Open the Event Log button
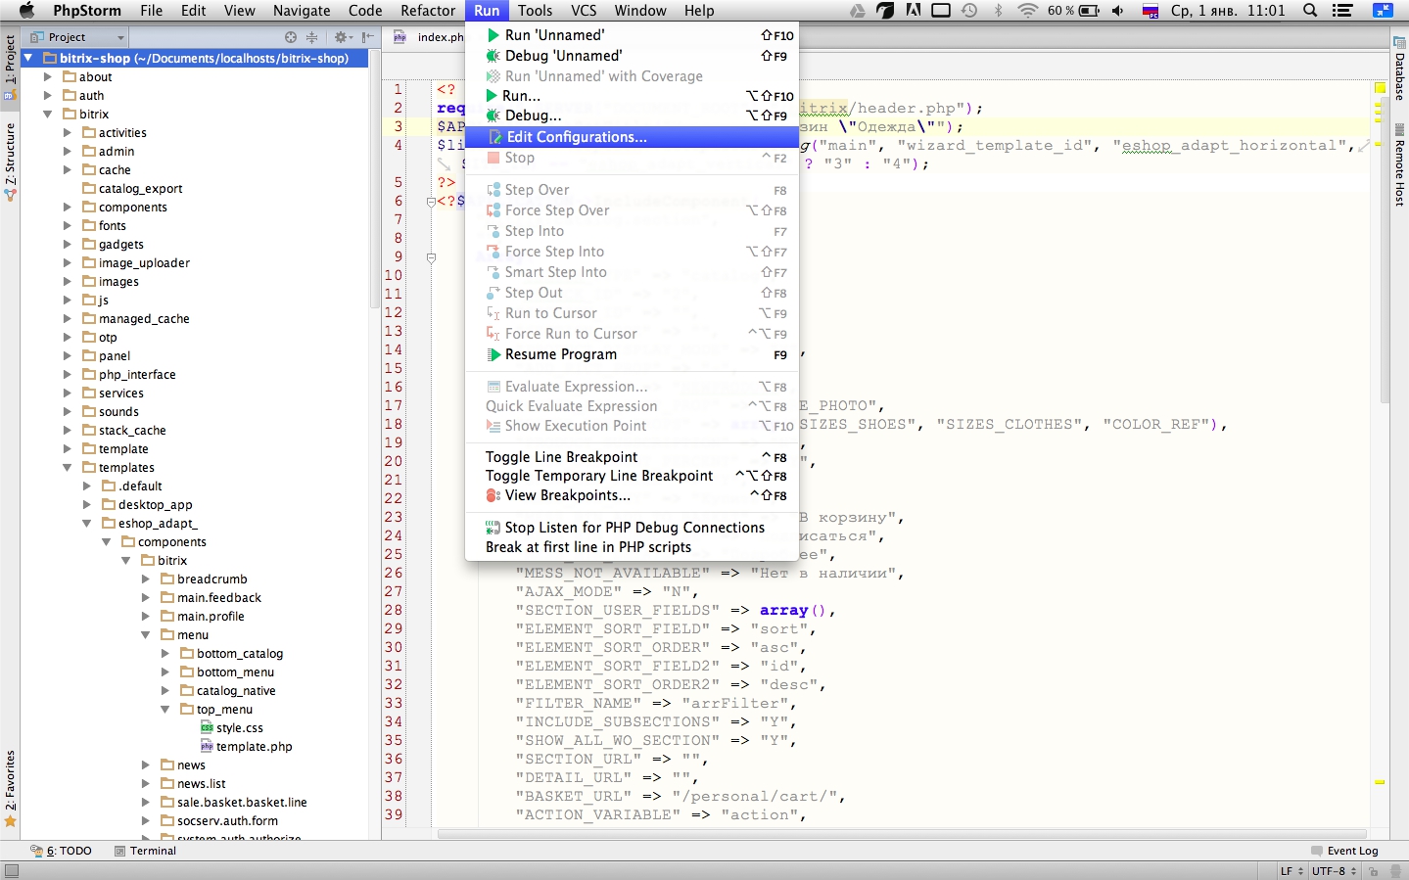The image size is (1409, 880). tap(1344, 852)
